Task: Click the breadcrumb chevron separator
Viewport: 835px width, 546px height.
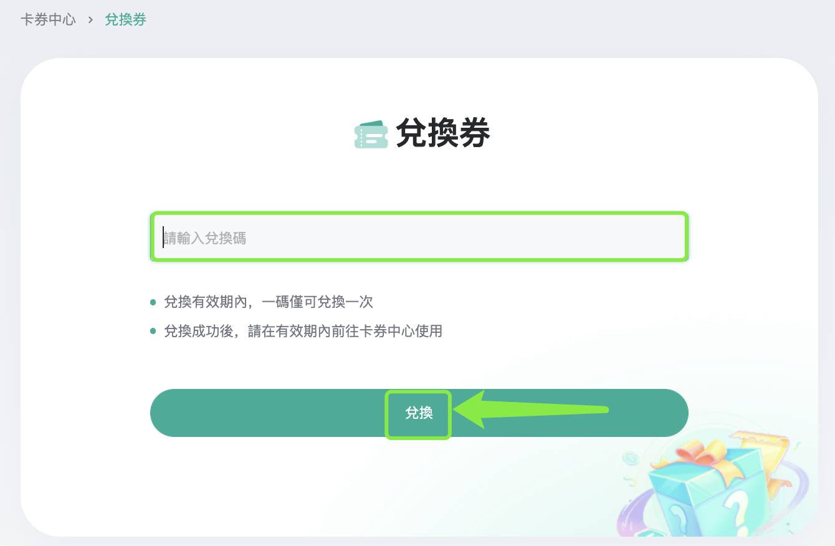Action: 90,20
